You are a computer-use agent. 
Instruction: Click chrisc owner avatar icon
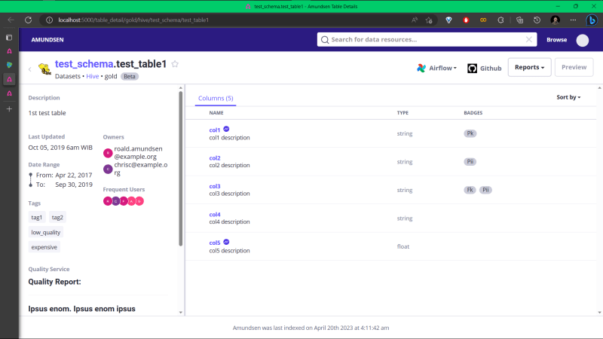(x=108, y=169)
